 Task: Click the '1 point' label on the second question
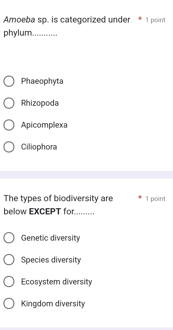(x=155, y=199)
